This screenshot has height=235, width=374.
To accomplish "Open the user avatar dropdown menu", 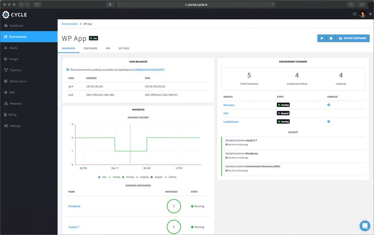I will [363, 14].
